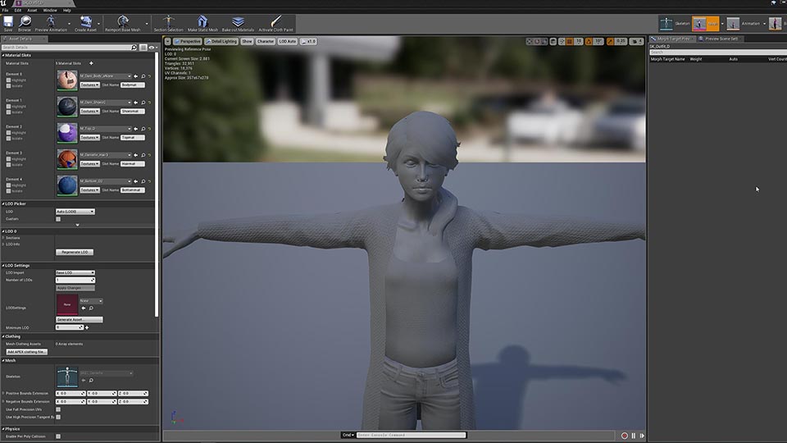Enable Isolate for Element 4
Image resolution: width=787 pixels, height=443 pixels.
point(8,191)
